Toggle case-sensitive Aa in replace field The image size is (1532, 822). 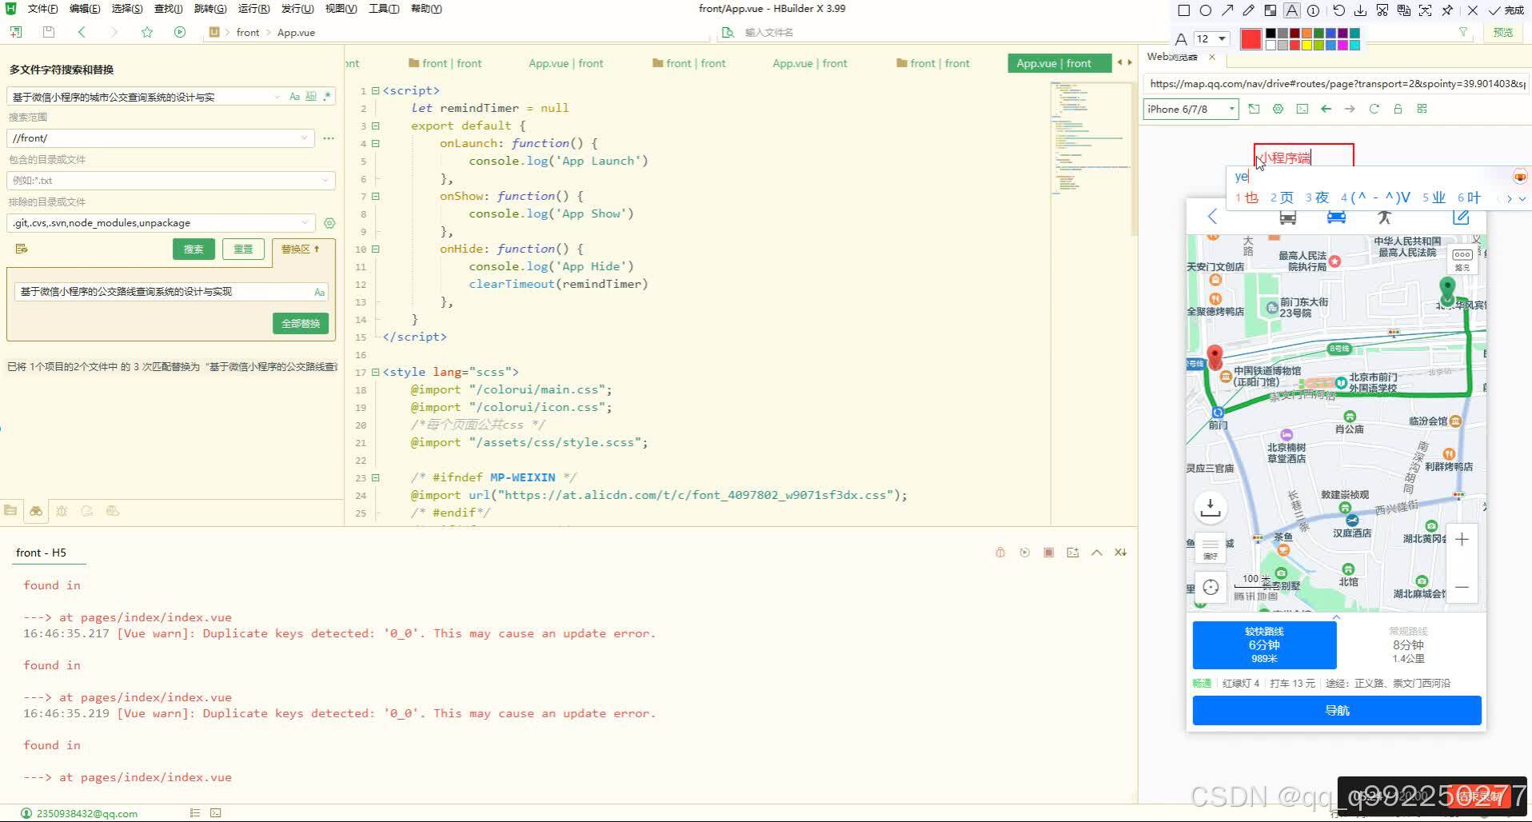point(319,293)
